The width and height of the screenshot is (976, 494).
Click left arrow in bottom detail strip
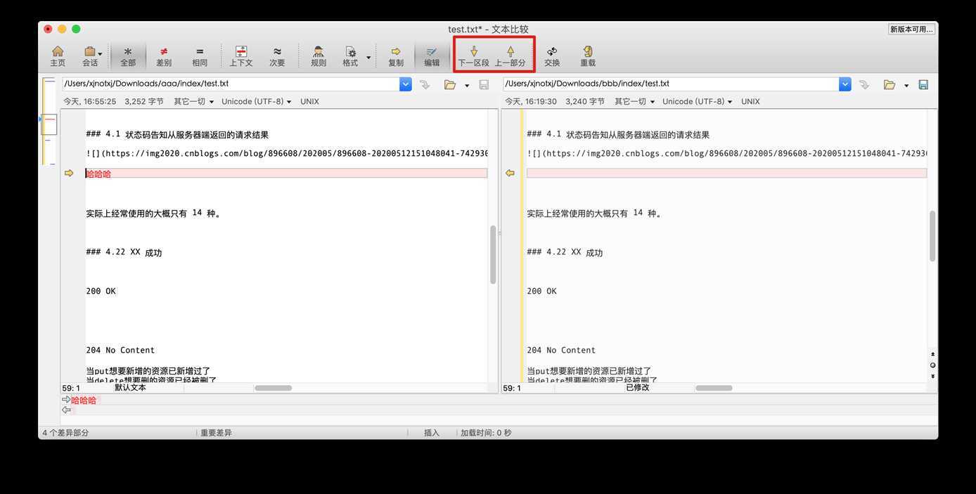(66, 410)
